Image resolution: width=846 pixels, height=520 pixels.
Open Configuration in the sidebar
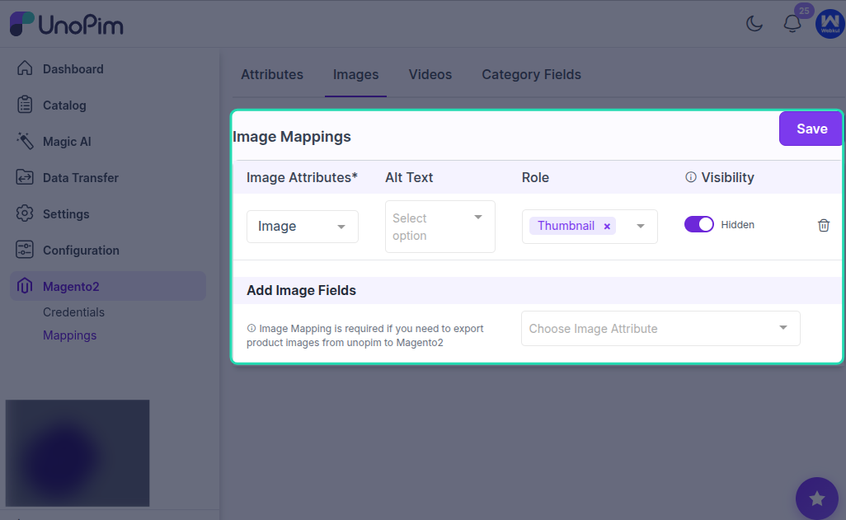[x=81, y=251]
